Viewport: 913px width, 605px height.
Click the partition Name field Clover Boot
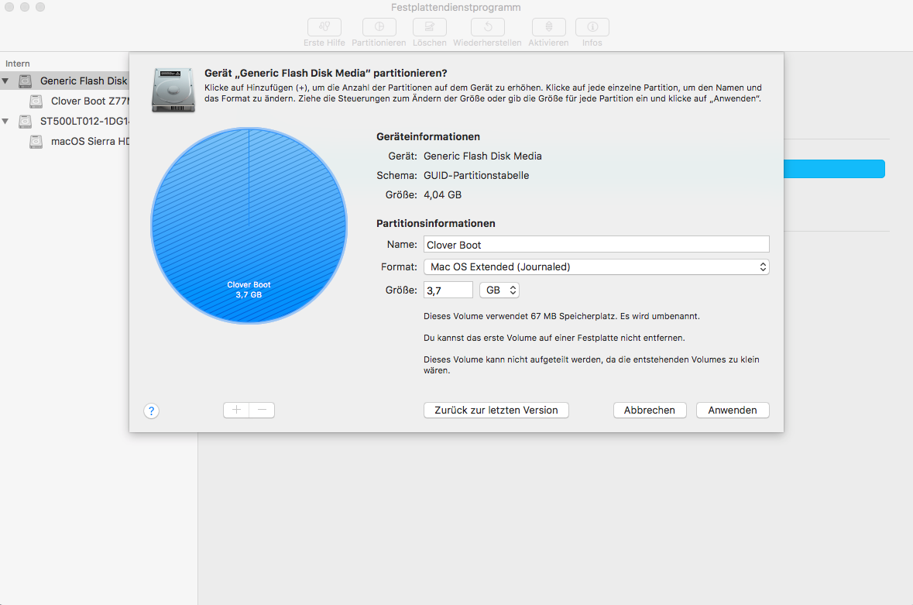point(596,245)
